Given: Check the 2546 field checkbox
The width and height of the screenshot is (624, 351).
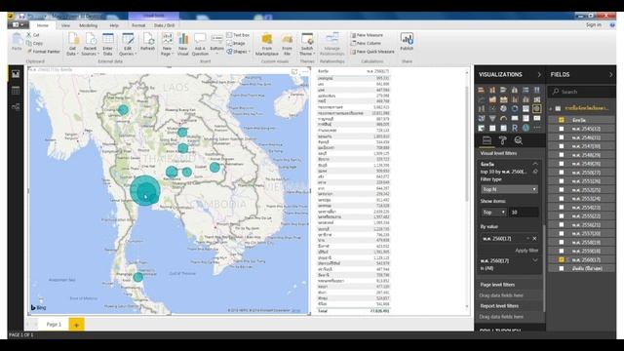Looking at the screenshot, I should (562, 137).
